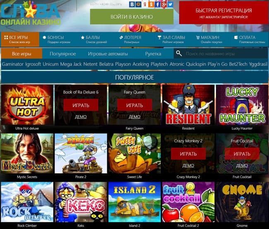Switch to the Популярное tab
Image resolution: width=269 pixels, height=229 pixels.
tap(63, 54)
